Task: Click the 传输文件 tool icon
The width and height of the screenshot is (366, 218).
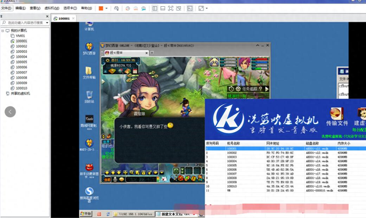Action: 337,117
